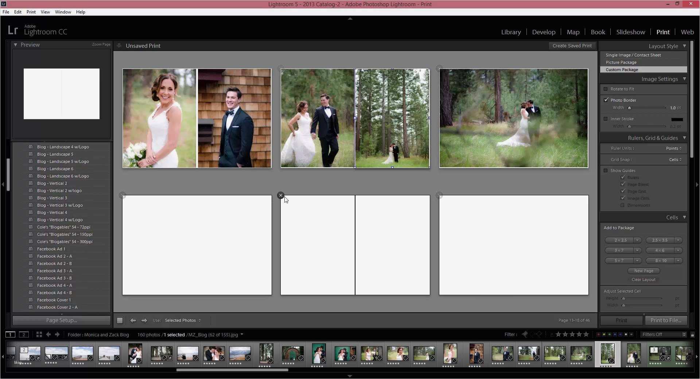Click the first star in the rating filter
Viewport: 700px width, 379px height.
coord(558,334)
